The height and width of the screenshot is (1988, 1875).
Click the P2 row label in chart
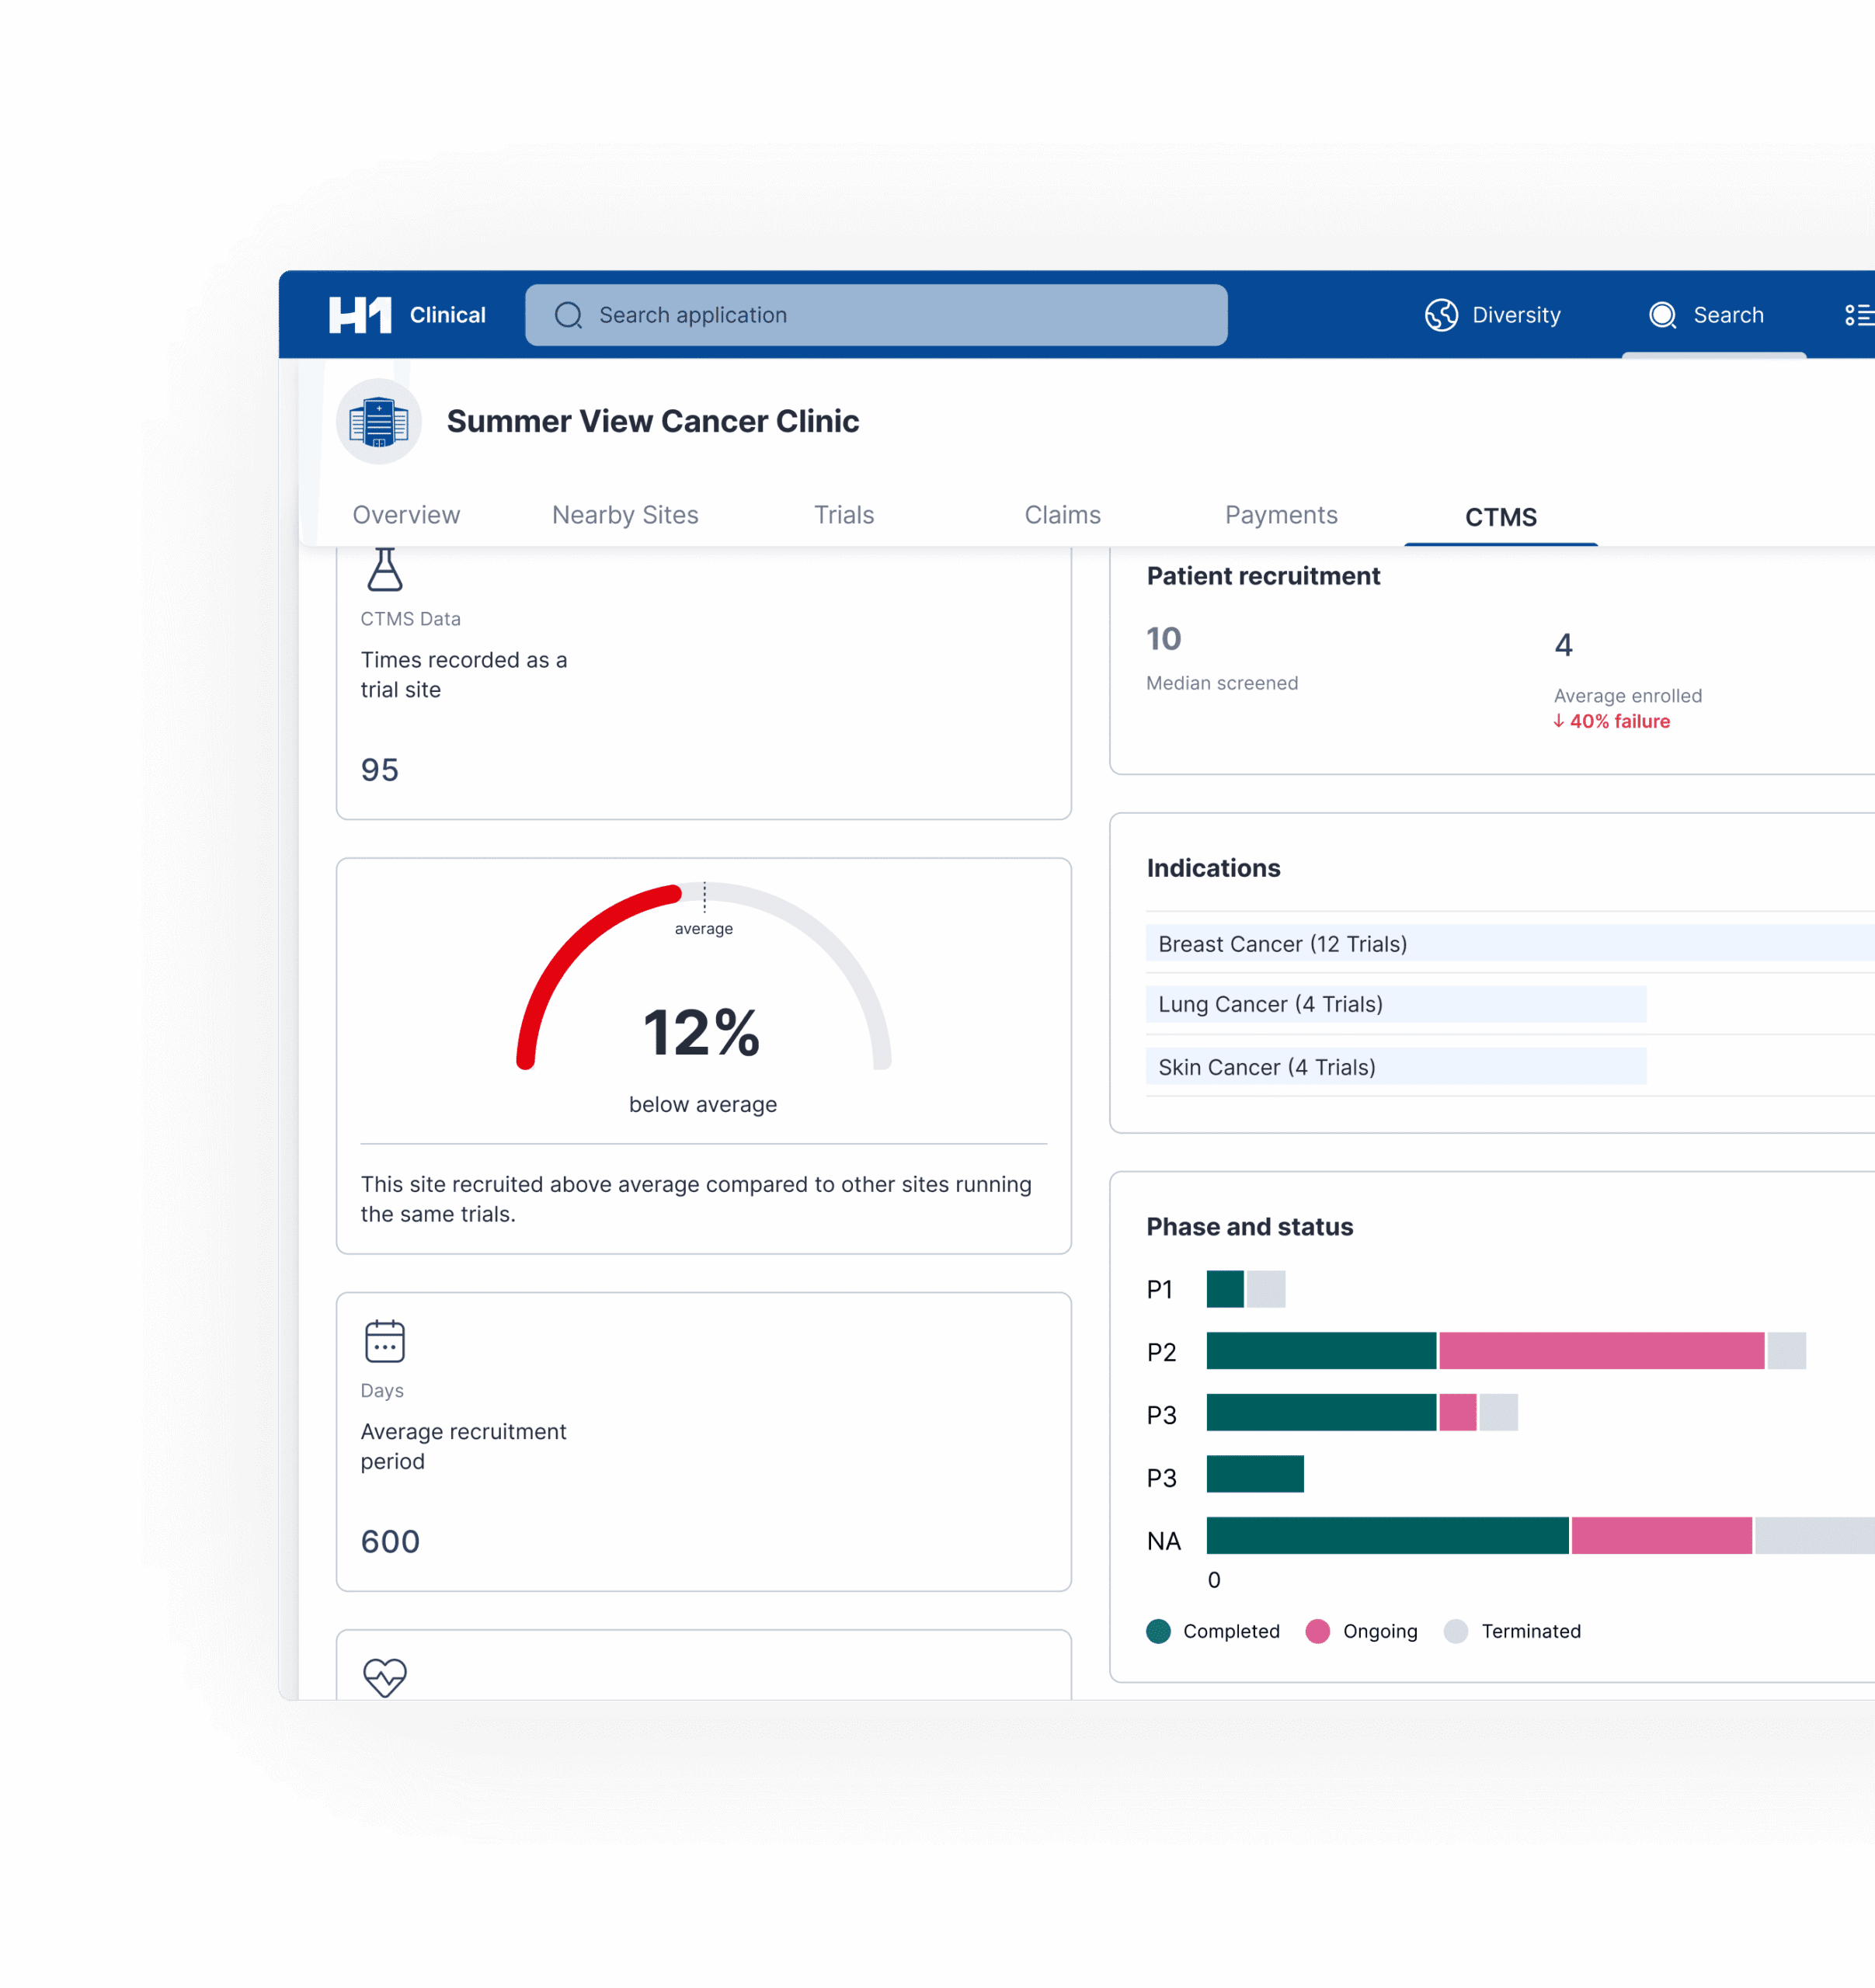tap(1161, 1352)
